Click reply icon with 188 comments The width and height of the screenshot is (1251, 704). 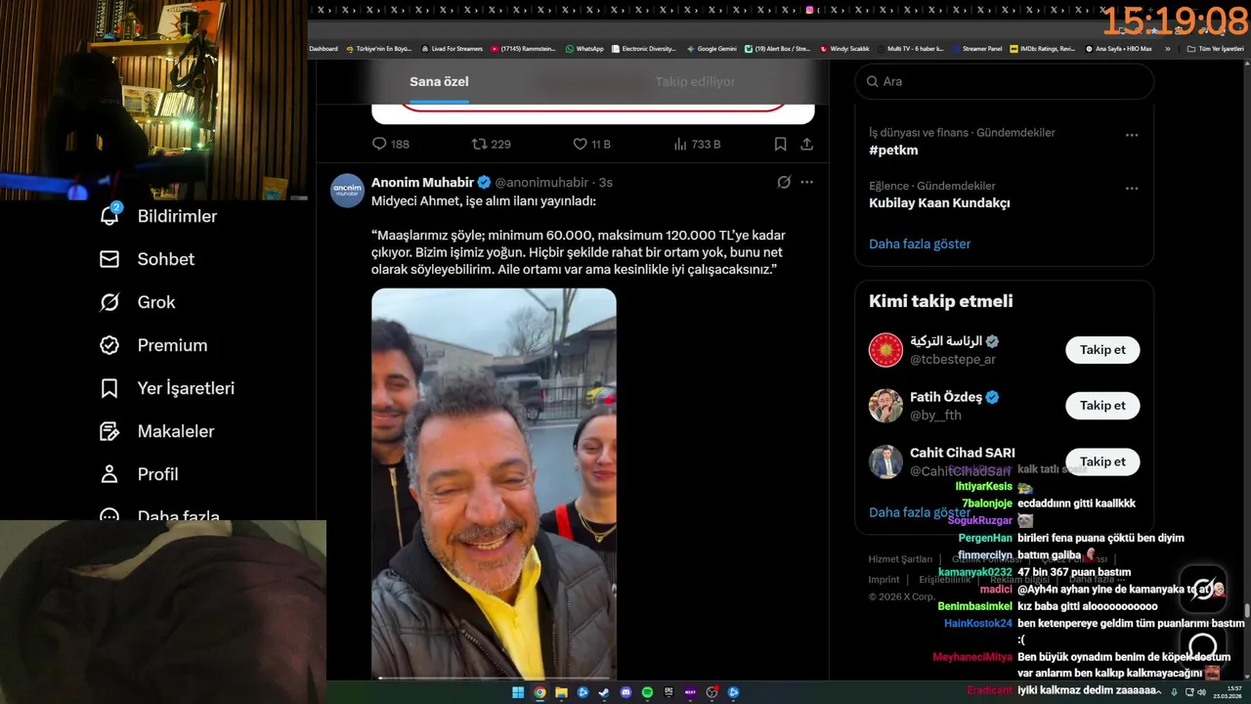tap(379, 144)
